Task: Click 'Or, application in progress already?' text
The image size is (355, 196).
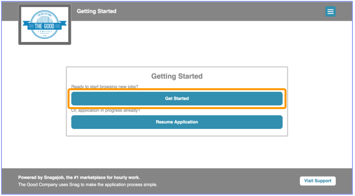Action: click(x=106, y=110)
